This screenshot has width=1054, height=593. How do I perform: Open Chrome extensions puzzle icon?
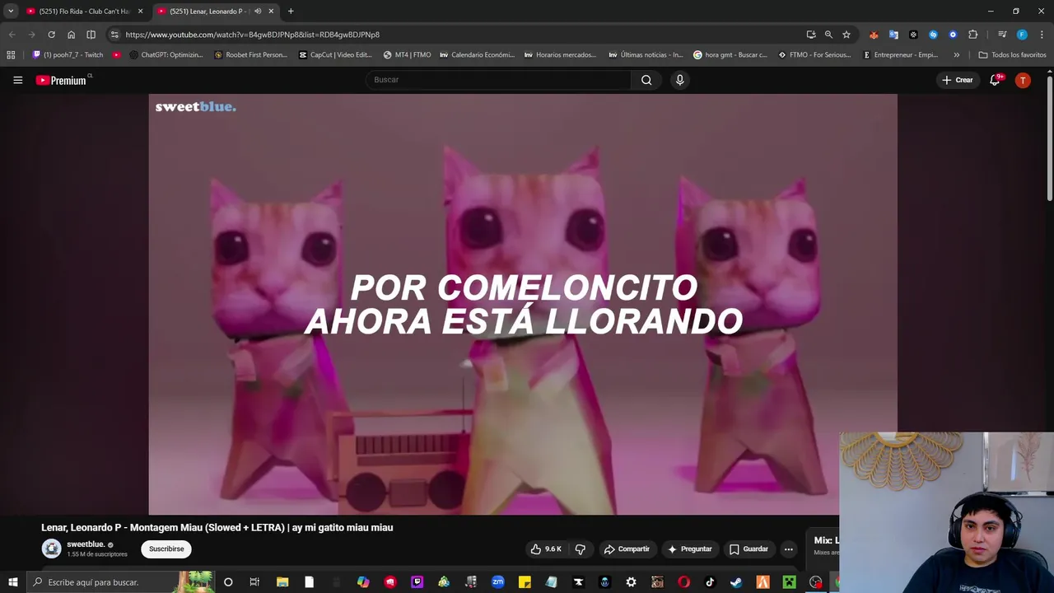(972, 35)
